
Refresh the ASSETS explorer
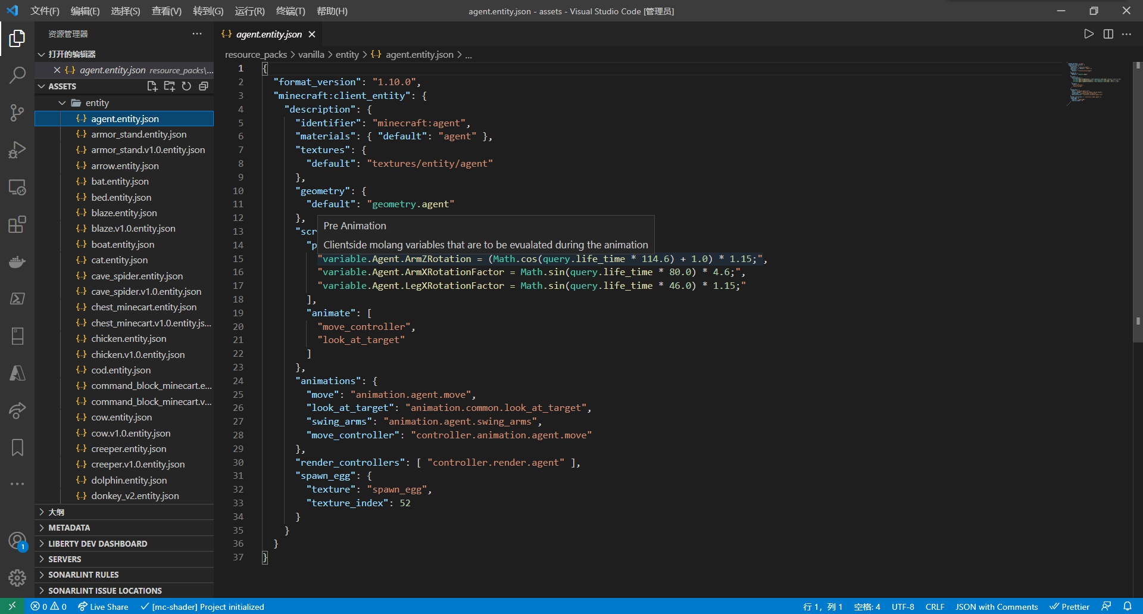coord(186,86)
